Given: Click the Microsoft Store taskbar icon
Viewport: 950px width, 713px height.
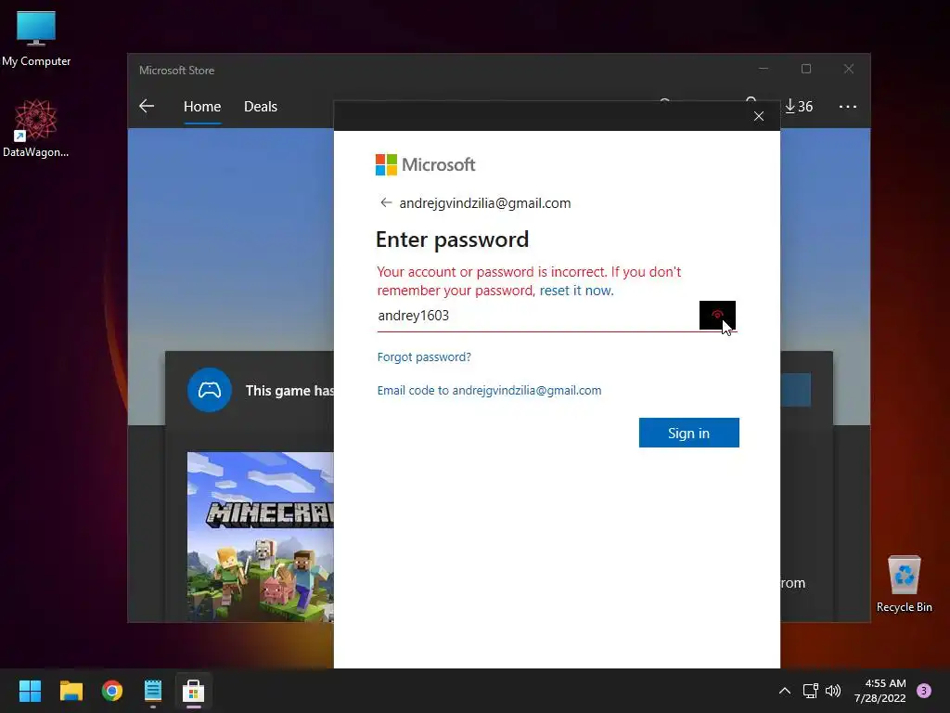Looking at the screenshot, I should tap(193, 691).
